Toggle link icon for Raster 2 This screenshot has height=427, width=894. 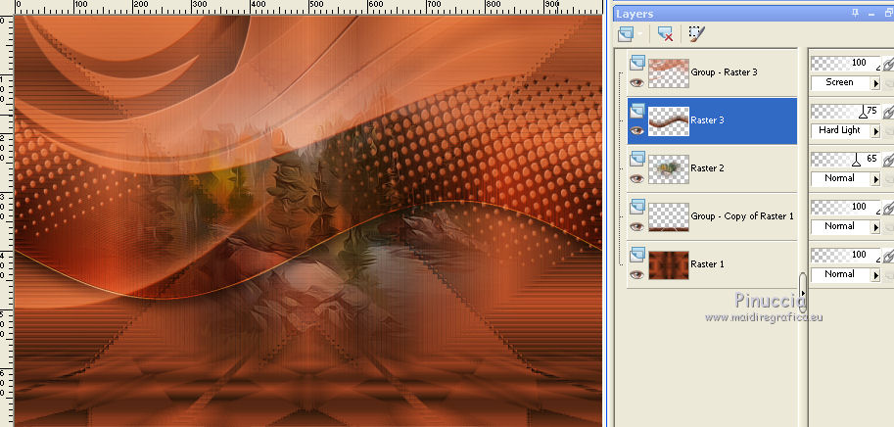pos(888,160)
